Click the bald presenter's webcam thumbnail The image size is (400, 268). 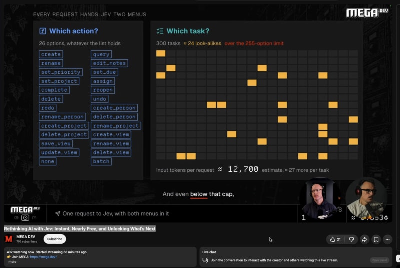tap(320, 199)
